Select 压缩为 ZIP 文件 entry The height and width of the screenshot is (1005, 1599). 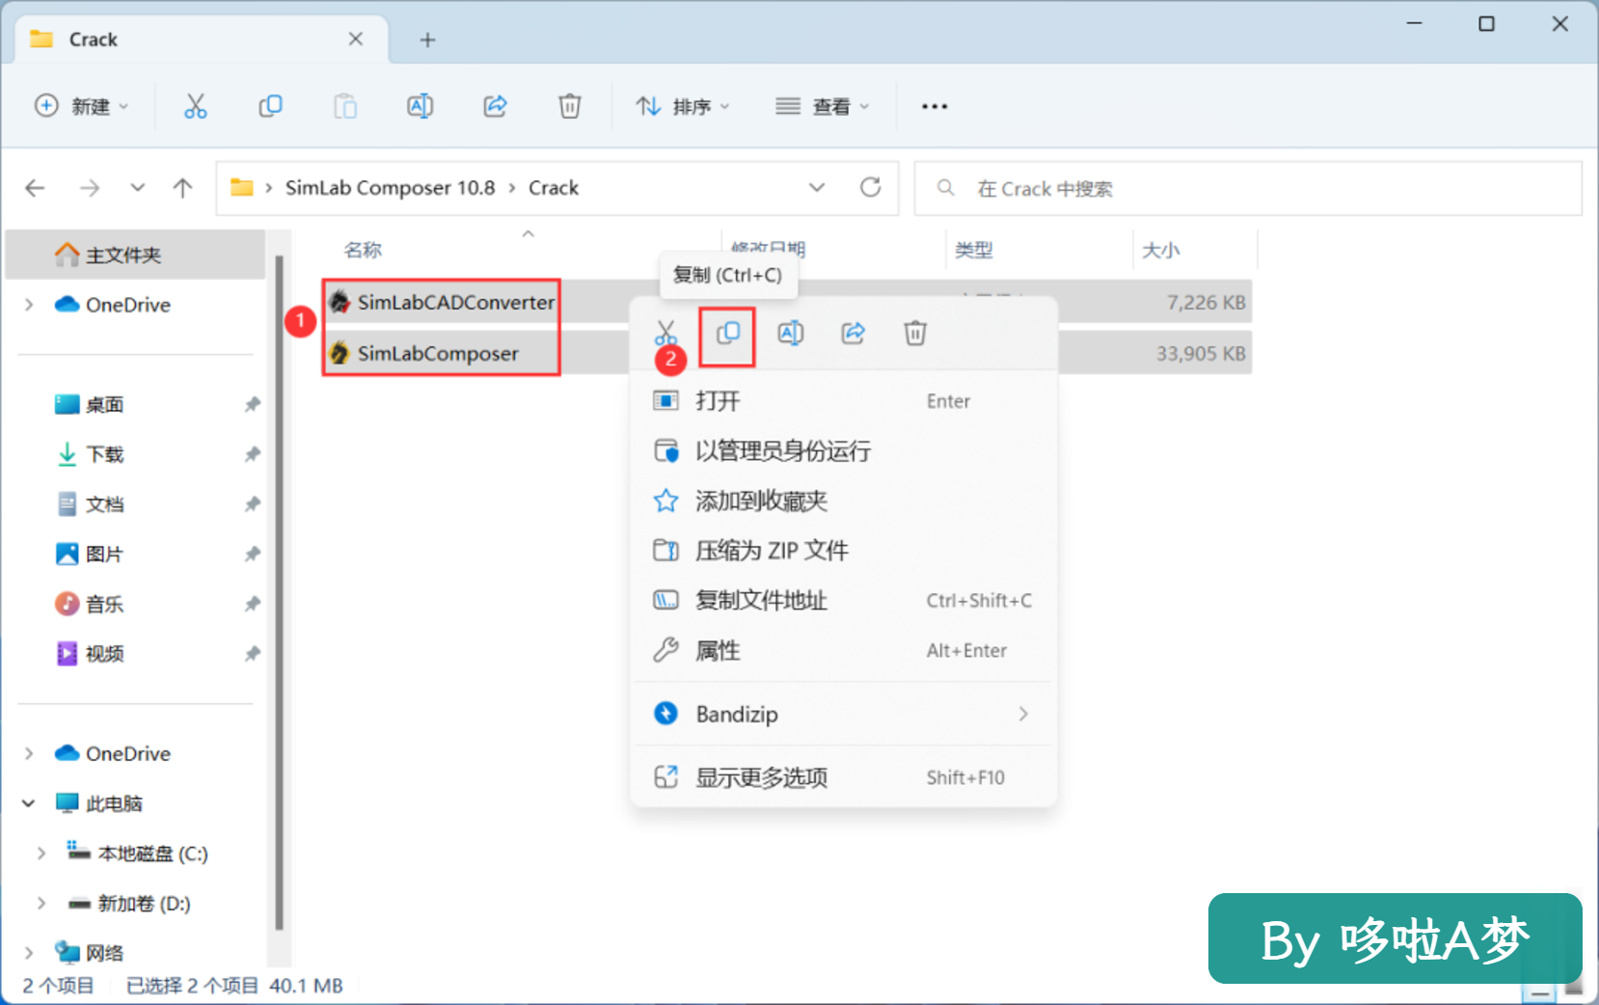[x=843, y=551]
